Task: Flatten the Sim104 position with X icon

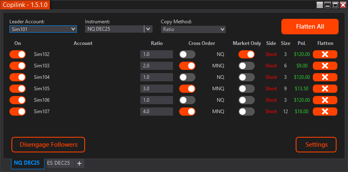Action: pos(325,77)
